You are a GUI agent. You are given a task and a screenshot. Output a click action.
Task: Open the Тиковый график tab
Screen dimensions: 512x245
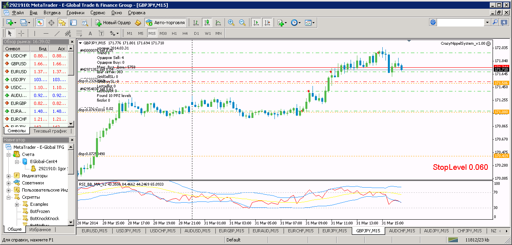tap(50, 131)
